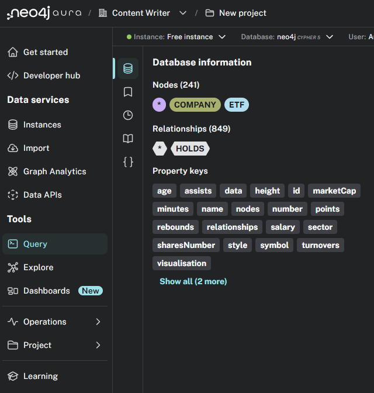Click the sharesNumber property key

pyautogui.click(x=186, y=245)
